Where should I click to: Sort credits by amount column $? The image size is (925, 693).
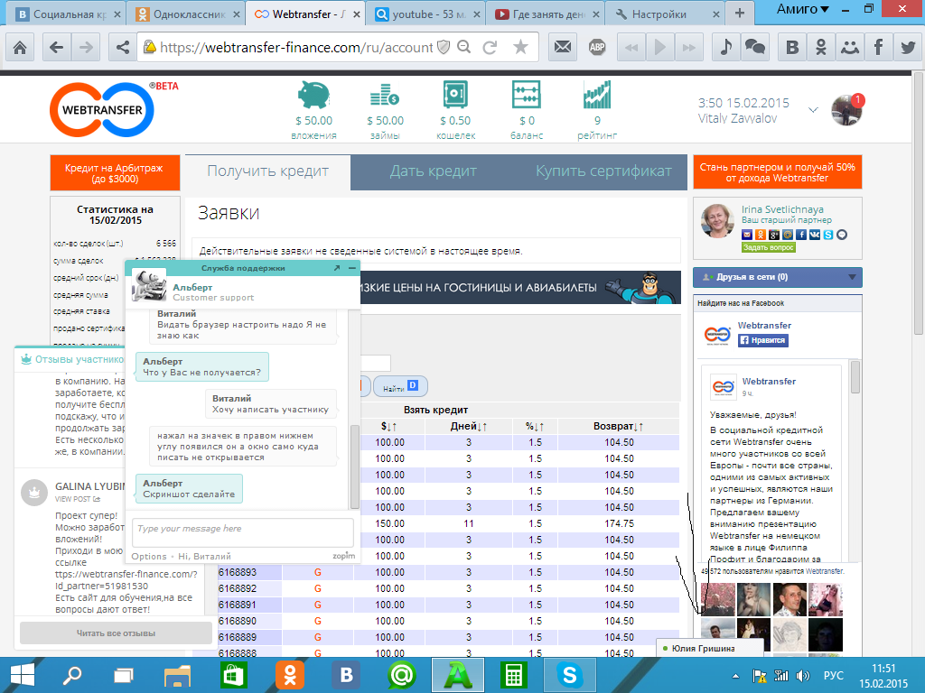pyautogui.click(x=388, y=426)
